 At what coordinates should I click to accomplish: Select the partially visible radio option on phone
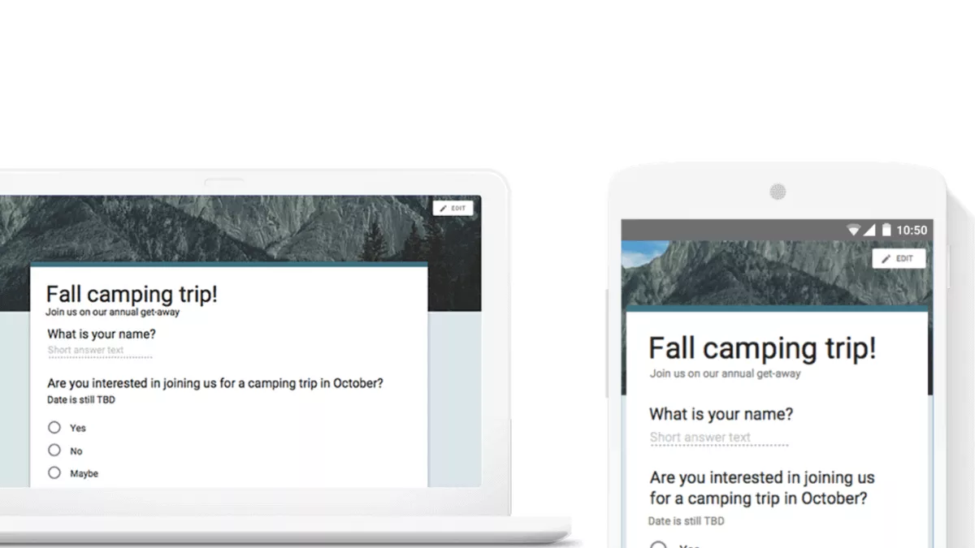point(658,544)
